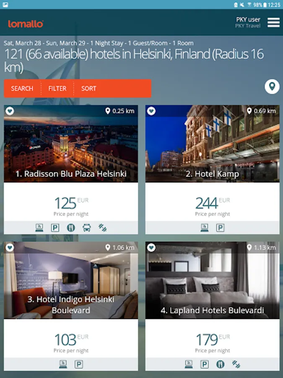Favorite Lapland Hotels Bulevardi heart

tap(151, 247)
